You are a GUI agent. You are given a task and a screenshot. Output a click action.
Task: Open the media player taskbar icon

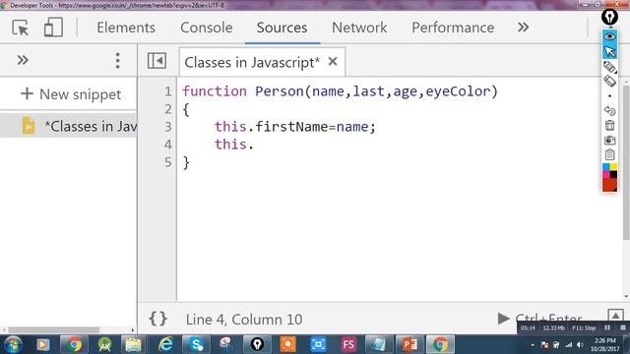coord(43,344)
